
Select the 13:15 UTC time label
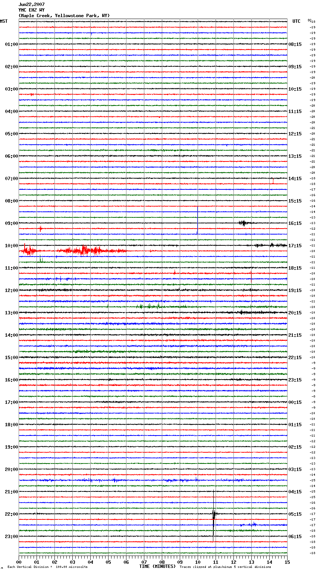pos(295,156)
